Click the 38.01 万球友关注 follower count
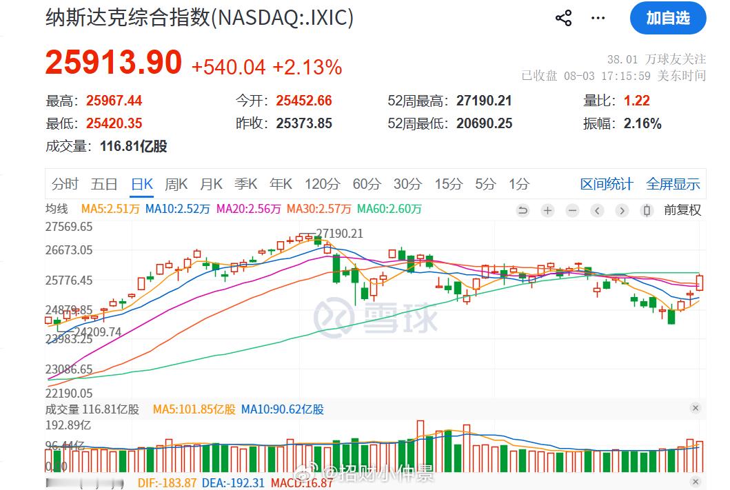The image size is (730, 490). coord(656,59)
